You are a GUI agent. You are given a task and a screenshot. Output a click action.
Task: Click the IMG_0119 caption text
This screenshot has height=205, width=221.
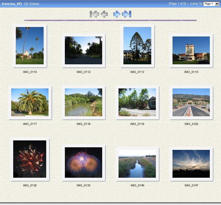click(137, 124)
